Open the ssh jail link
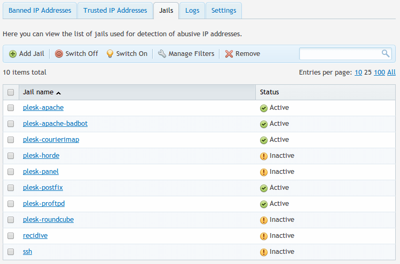This screenshot has width=400, height=264. point(28,252)
